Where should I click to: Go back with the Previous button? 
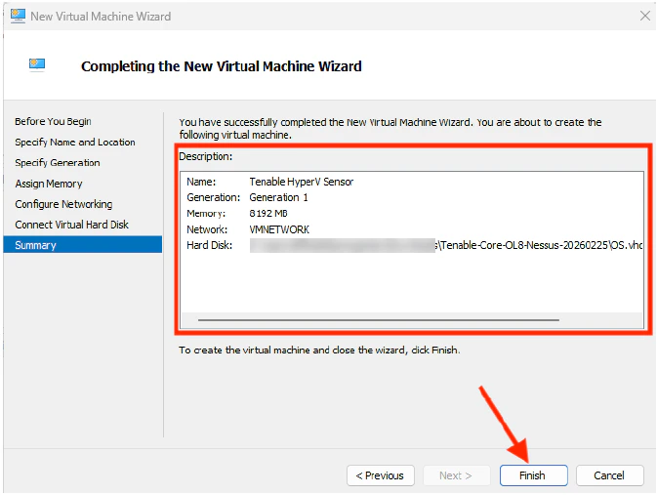click(x=381, y=475)
